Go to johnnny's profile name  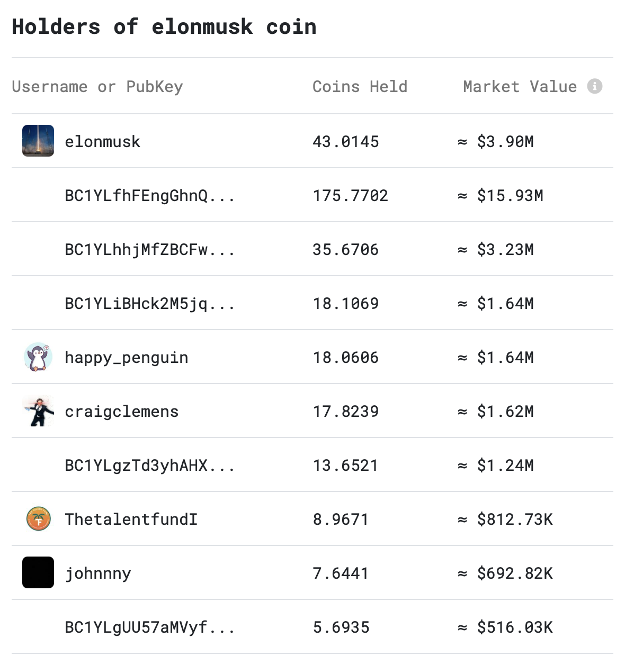pyautogui.click(x=98, y=573)
